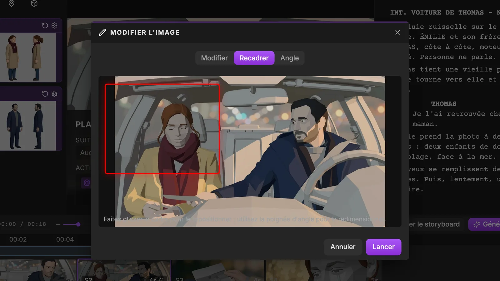Open the 3D cube props icon
This screenshot has height=281, width=500.
tap(34, 3)
